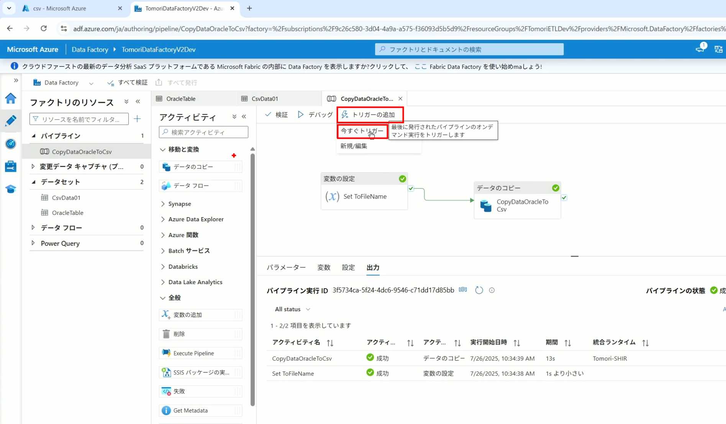Expand the Synapse activity group
This screenshot has width=726, height=424.
pyautogui.click(x=163, y=204)
